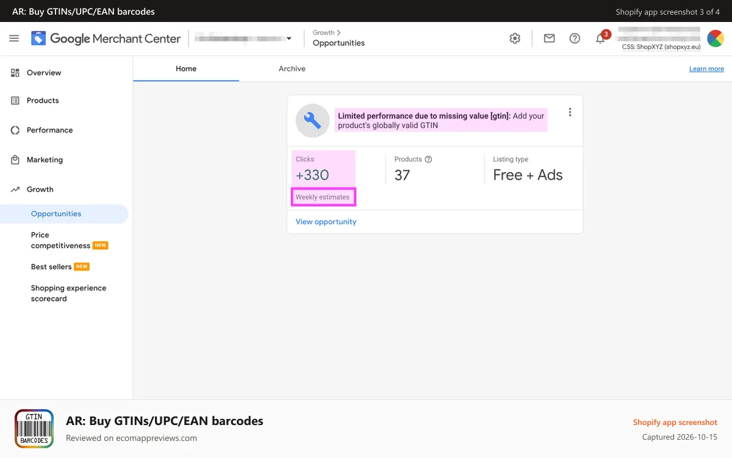
Task: Open Overview in the sidebar
Action: (x=44, y=73)
